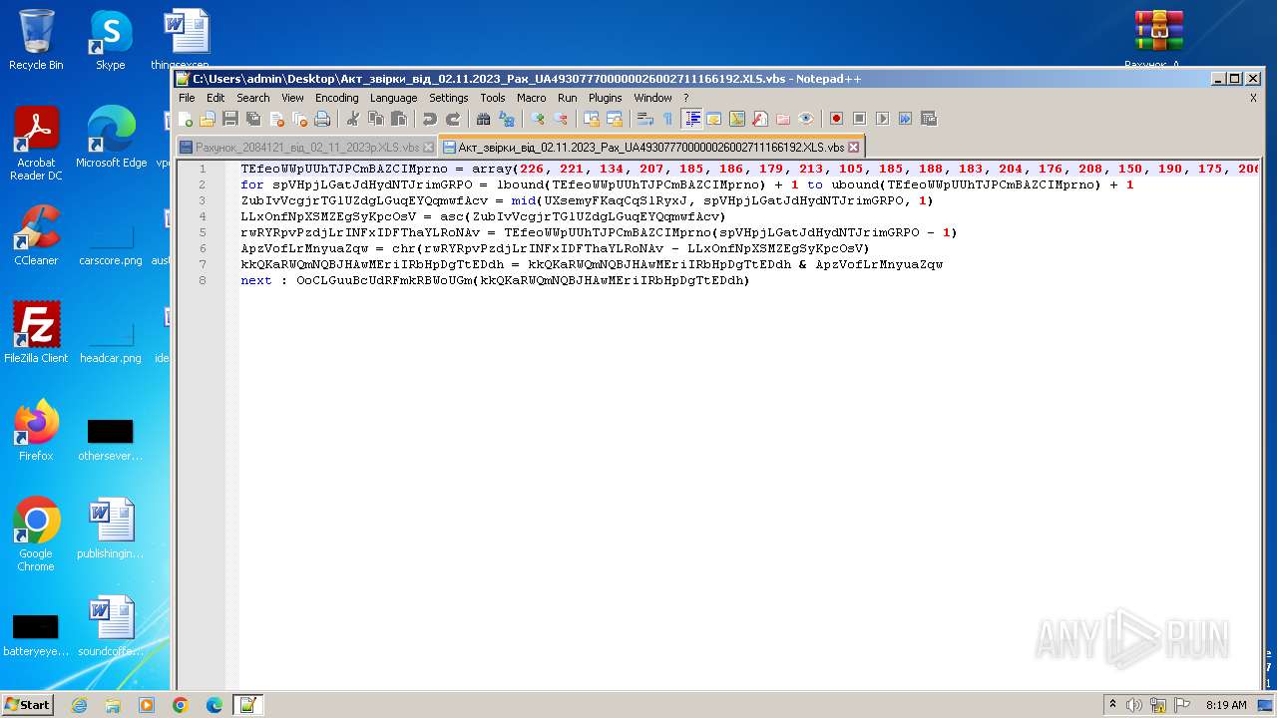1277x718 pixels.
Task: Launch Internet Explorer from the taskbar
Action: [79, 705]
